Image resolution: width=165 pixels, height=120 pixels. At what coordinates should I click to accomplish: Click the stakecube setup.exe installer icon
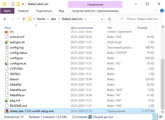[7, 111]
